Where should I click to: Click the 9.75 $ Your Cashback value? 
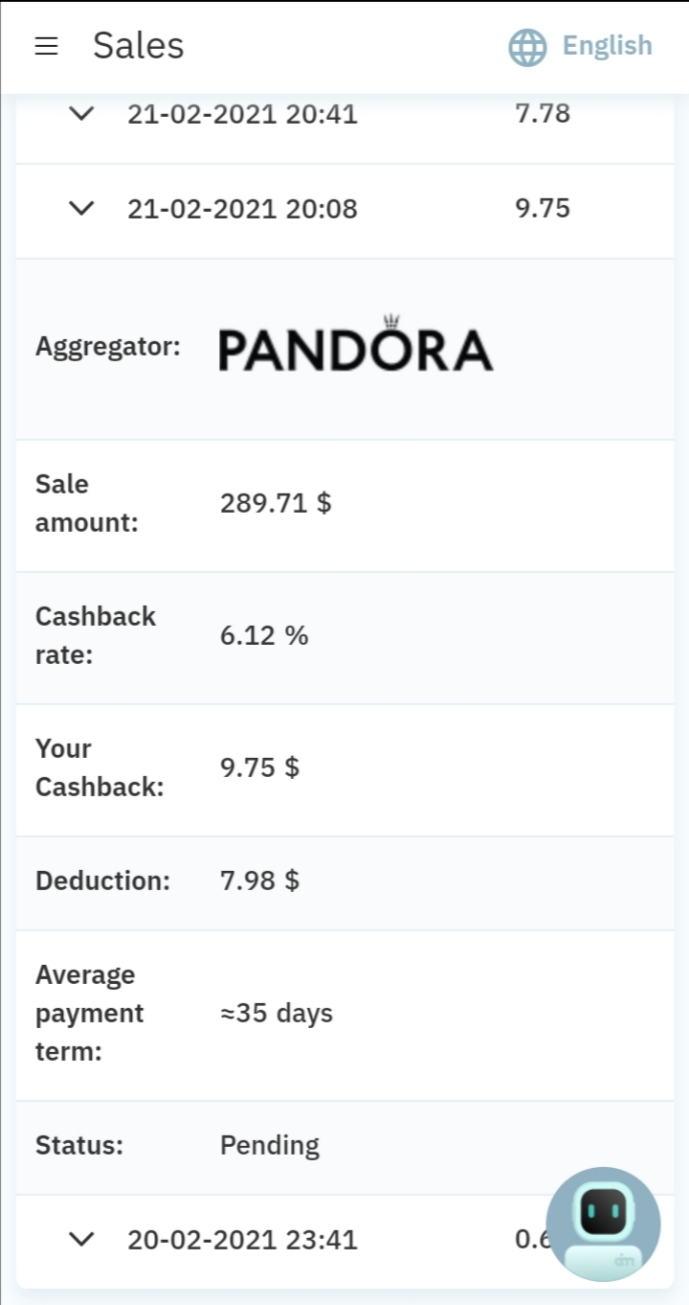coord(259,767)
